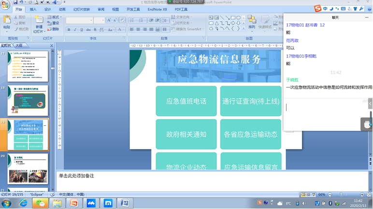Click the Office button logo
Viewport: 373px width, 209px height.
pos(6,5)
